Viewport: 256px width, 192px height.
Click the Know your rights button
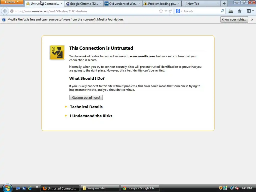pyautogui.click(x=234, y=19)
